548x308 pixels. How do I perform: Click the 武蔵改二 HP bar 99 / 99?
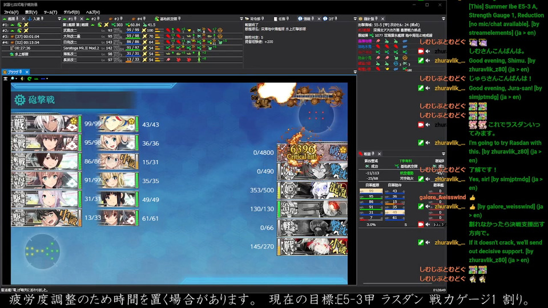pyautogui.click(x=133, y=31)
